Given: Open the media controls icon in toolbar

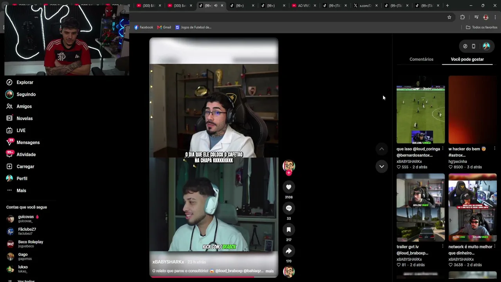Looking at the screenshot, I should coord(476,17).
